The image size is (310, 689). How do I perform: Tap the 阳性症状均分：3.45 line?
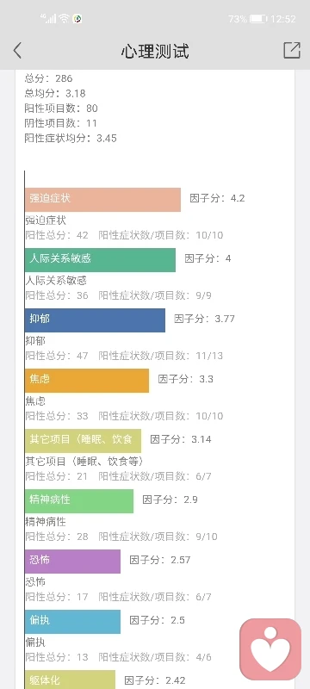click(71, 139)
